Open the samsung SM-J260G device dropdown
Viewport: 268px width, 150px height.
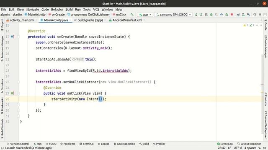click(x=173, y=15)
